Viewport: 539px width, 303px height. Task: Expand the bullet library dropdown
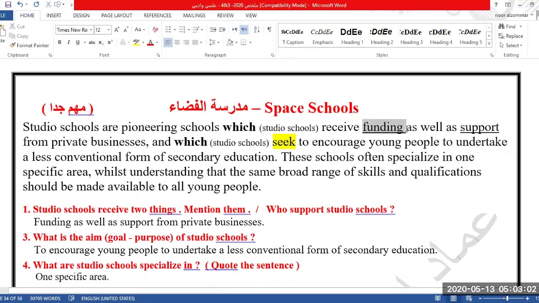pos(174,30)
